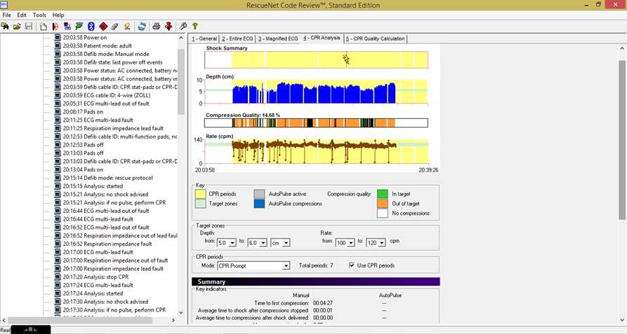
Task: Click the analysis pane vertical scrollbar thumb
Action: pyautogui.click(x=622, y=139)
